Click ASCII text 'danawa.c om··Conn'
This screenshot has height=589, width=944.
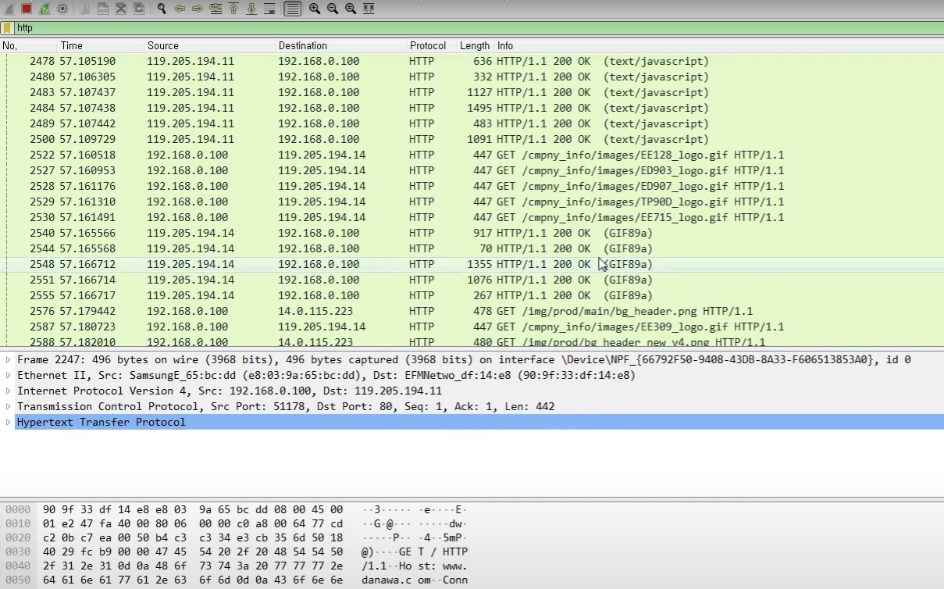(415, 580)
